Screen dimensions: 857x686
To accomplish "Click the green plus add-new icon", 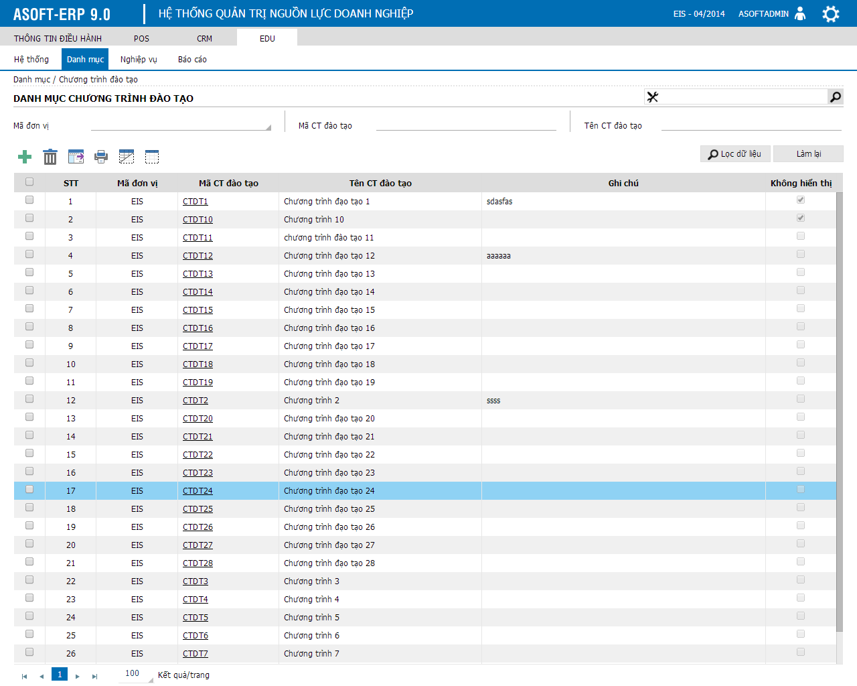I will (25, 157).
